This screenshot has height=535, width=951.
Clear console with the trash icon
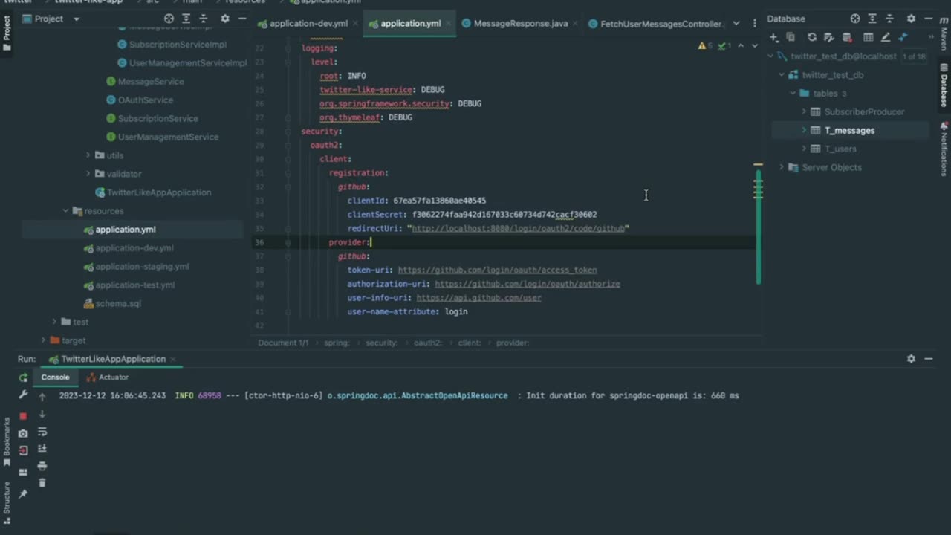click(42, 483)
